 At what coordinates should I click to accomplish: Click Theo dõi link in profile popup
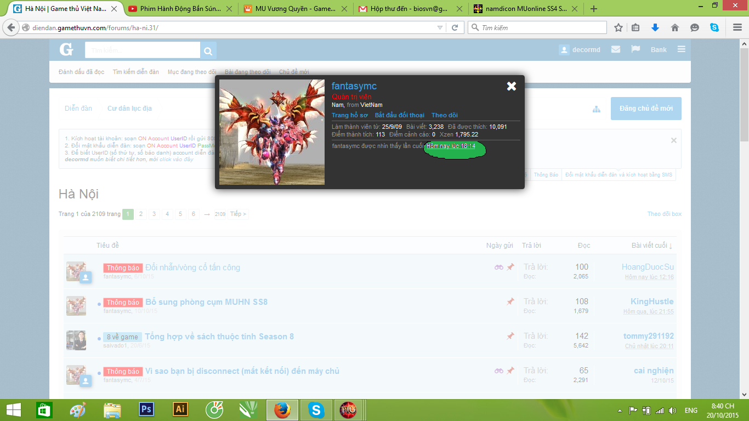click(x=445, y=115)
